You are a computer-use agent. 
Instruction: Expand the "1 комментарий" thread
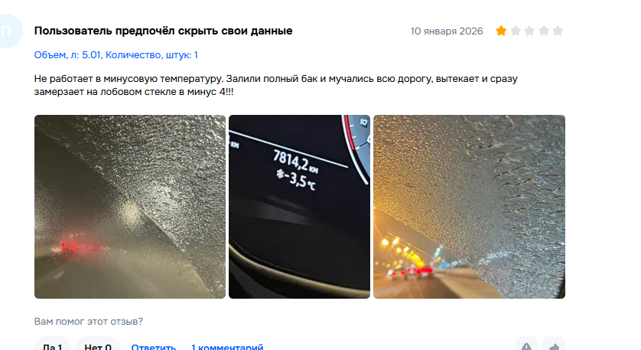pyautogui.click(x=227, y=347)
